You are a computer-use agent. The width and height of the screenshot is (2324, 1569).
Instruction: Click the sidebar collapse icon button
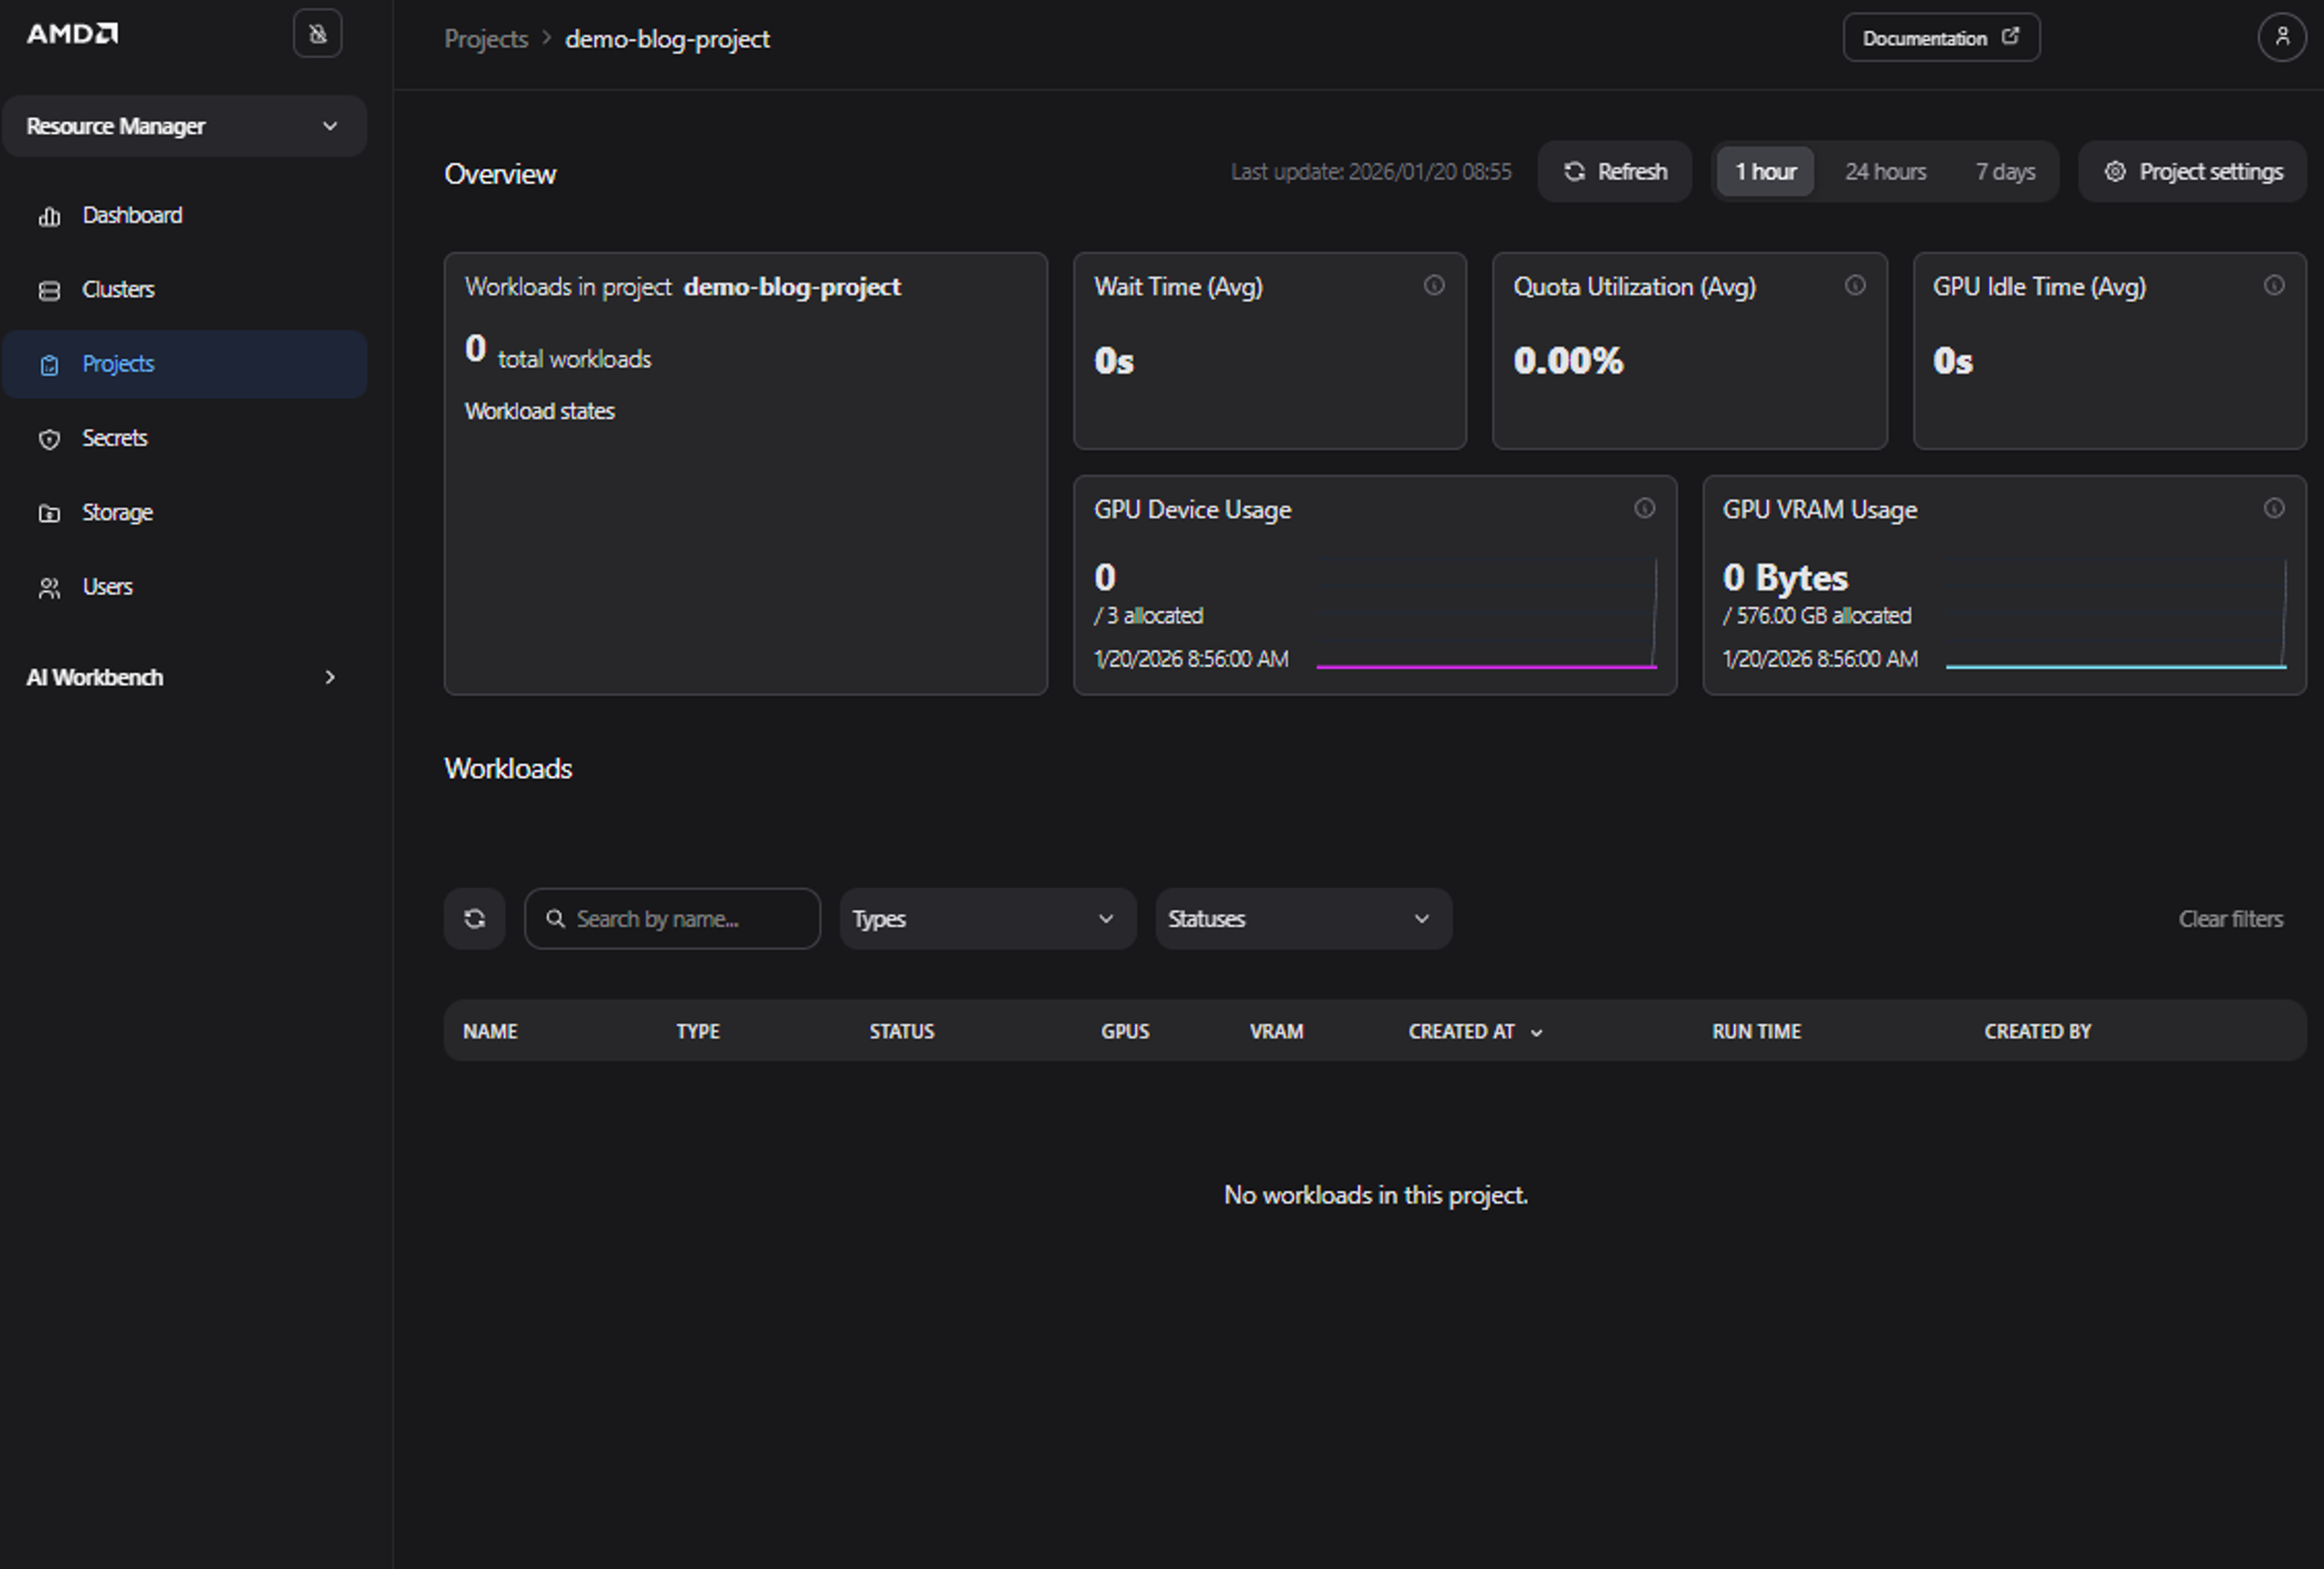point(317,34)
